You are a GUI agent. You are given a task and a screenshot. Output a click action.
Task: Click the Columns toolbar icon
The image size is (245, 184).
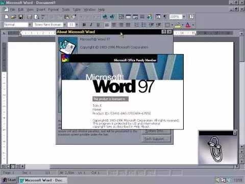pyautogui.click(x=142, y=17)
